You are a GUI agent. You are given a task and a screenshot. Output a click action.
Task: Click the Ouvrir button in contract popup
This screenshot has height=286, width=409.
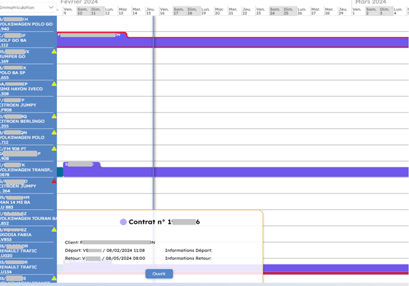159,274
